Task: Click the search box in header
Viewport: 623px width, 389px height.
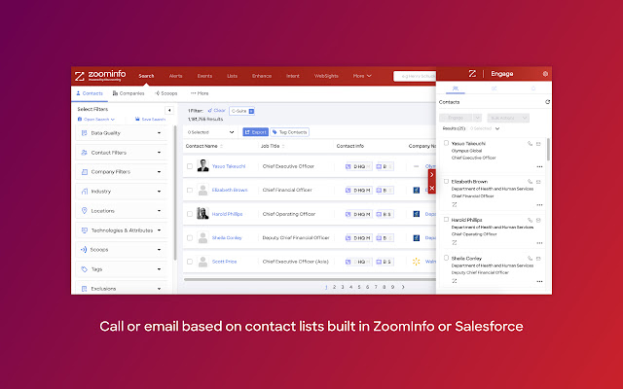Action: click(415, 76)
